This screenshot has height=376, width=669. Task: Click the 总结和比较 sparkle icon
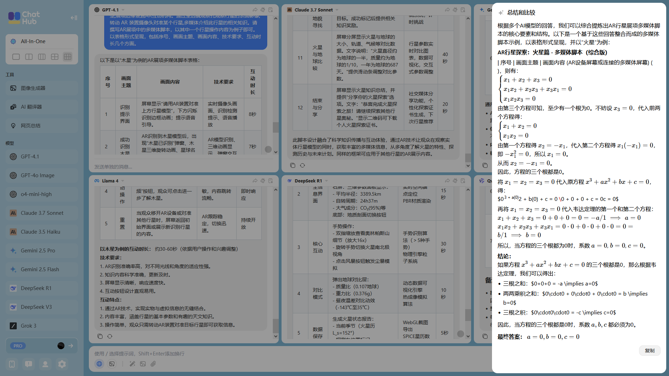pyautogui.click(x=501, y=13)
